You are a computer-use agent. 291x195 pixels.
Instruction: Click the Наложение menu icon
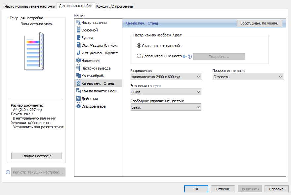click(78, 61)
